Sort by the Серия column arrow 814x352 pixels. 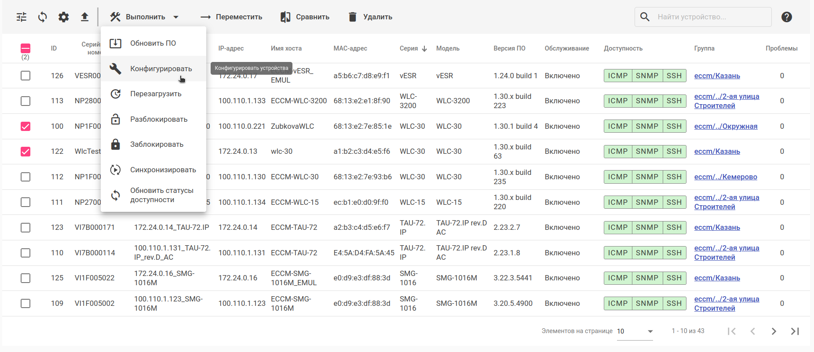[x=424, y=49]
